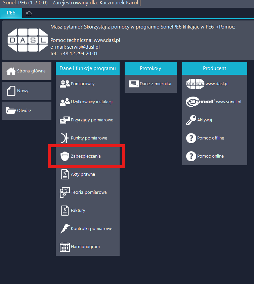Viewport: 254px width, 284px height.
Task: Click the Teoria pomiarowa presenter icon
Action: pos(65,192)
